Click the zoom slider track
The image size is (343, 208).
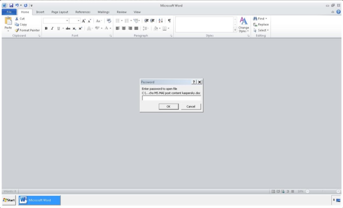pyautogui.click(x=323, y=191)
